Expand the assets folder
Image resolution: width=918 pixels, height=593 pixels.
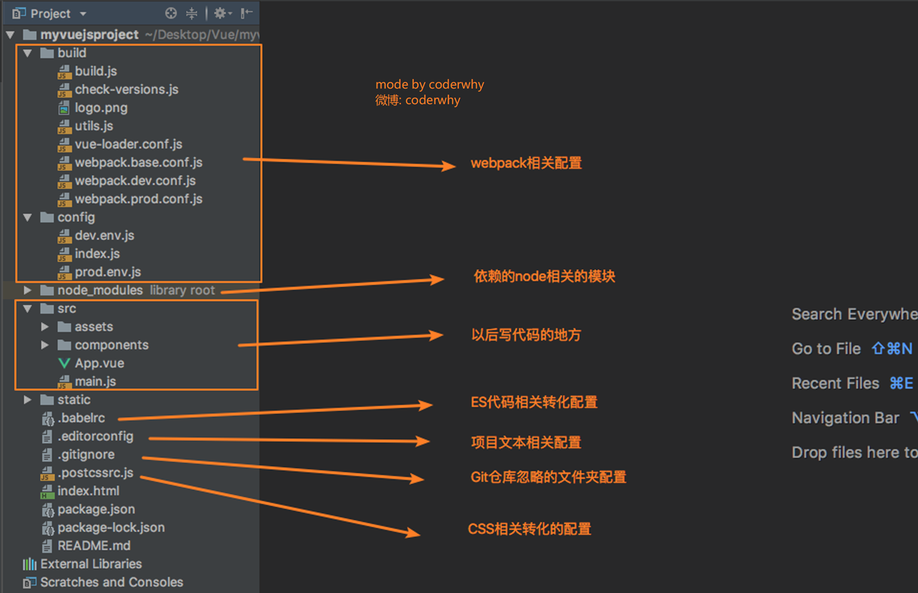(x=45, y=326)
